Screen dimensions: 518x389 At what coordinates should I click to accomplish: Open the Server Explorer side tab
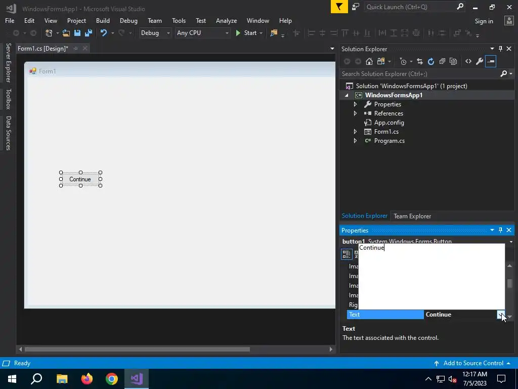[x=8, y=62]
